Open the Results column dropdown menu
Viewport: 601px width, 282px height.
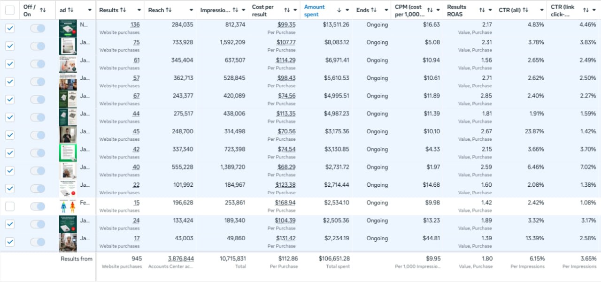click(139, 10)
